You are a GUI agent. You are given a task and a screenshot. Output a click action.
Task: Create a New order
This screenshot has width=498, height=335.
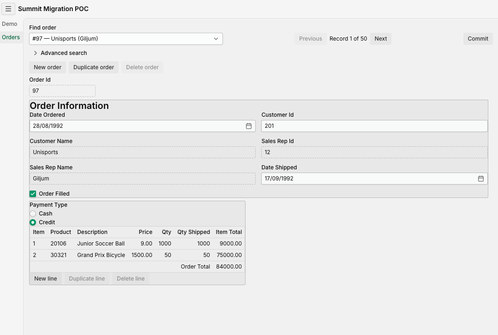[x=48, y=67]
